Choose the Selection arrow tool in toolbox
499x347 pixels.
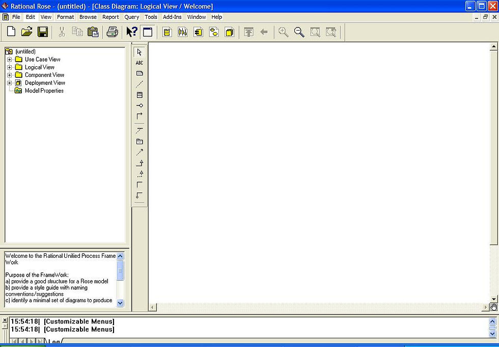pos(140,52)
